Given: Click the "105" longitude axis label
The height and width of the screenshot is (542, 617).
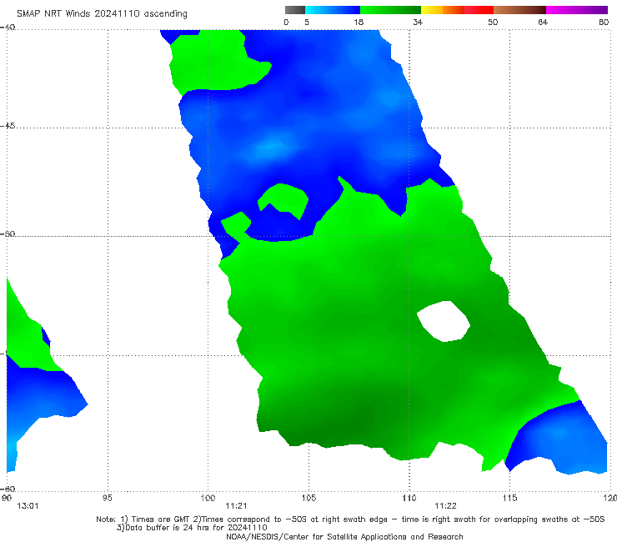Looking at the screenshot, I should click(308, 498).
